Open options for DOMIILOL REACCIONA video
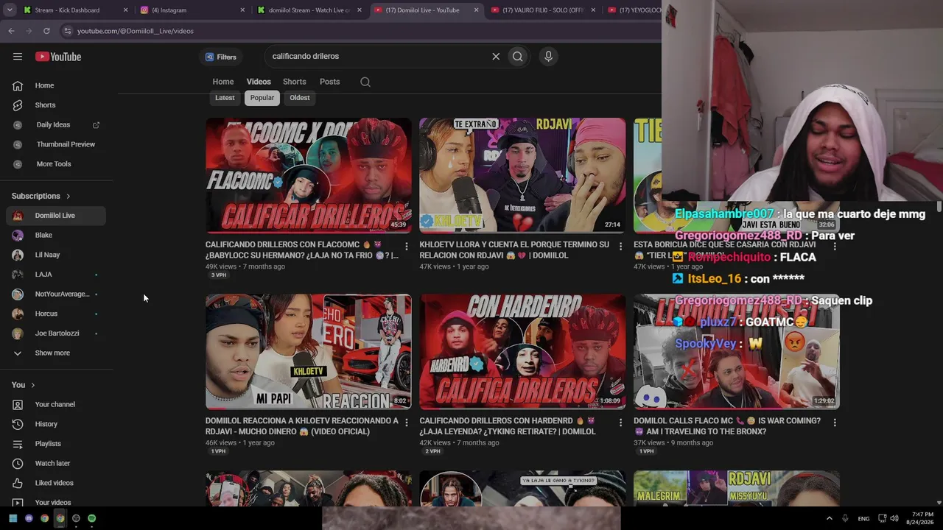Viewport: 943px width, 530px height. pos(407,423)
